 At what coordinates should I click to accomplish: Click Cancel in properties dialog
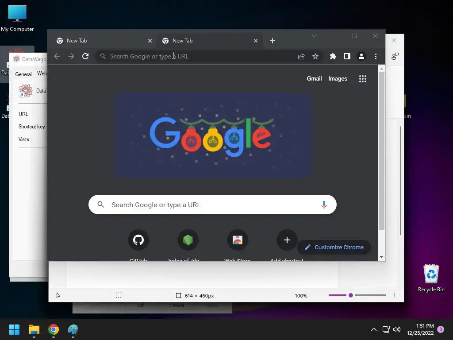177,305
